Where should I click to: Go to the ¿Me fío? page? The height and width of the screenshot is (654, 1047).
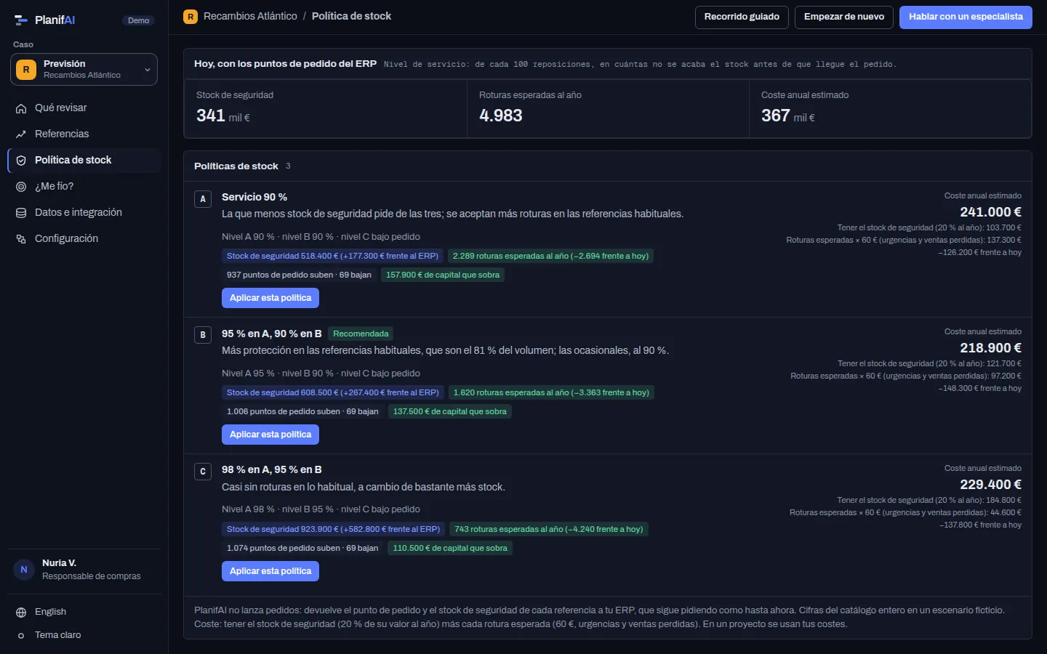click(x=84, y=186)
